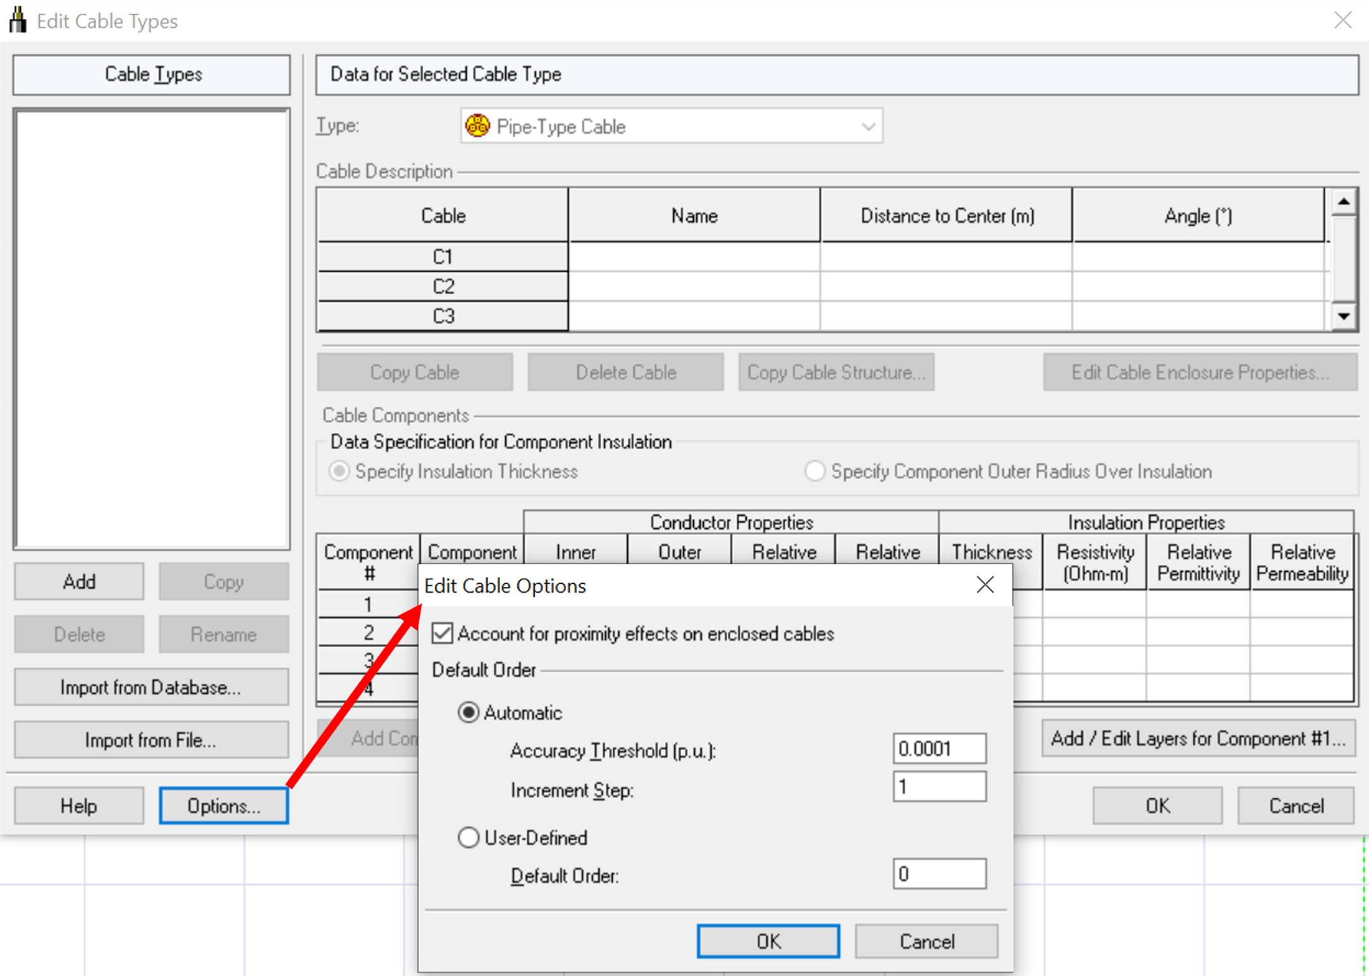Confirm with OK in Edit Cable Options
Screen dimensions: 1369x976
click(x=768, y=941)
